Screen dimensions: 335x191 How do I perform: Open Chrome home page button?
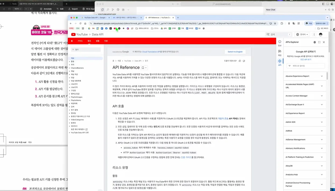point(85,23)
